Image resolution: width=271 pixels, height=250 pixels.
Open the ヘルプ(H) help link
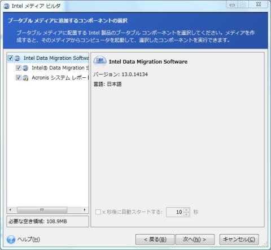[29, 239]
